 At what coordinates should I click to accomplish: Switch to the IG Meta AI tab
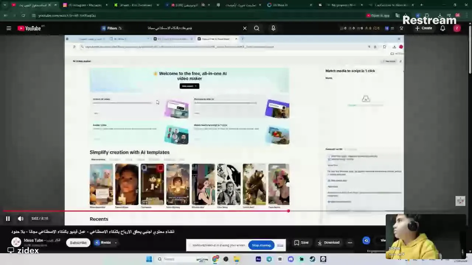point(289,5)
